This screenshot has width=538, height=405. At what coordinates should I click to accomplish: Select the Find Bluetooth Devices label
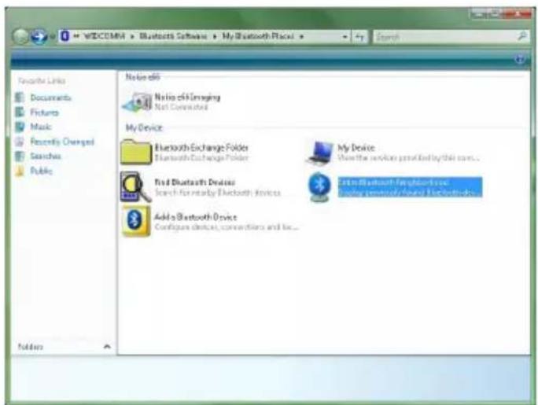195,182
